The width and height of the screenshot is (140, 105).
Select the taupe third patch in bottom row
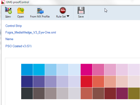coord(51,93)
